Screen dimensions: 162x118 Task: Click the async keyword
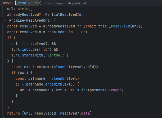coord(8,3)
